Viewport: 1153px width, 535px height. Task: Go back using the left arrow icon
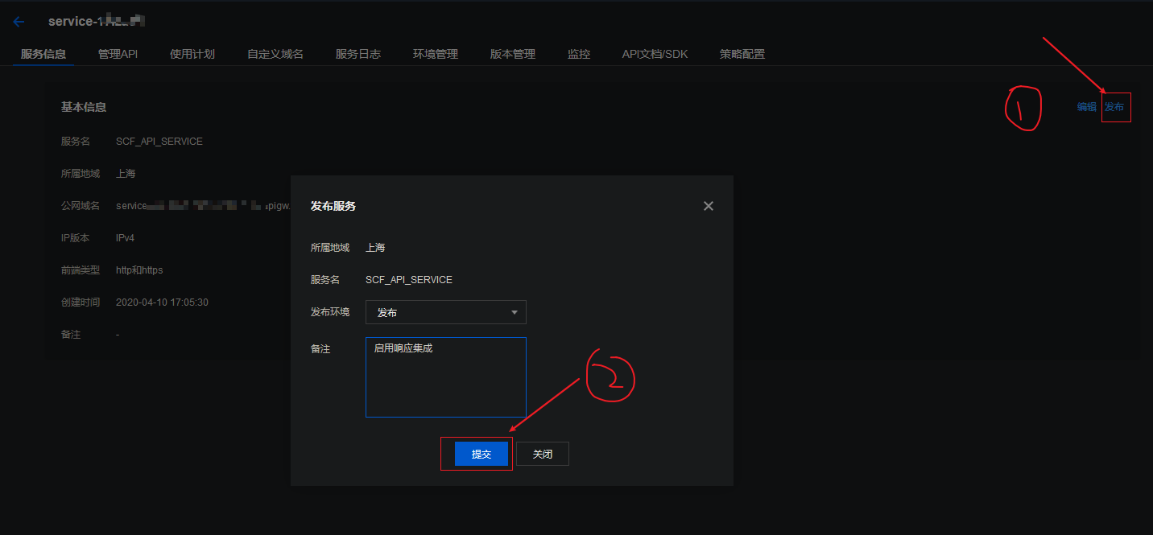tap(19, 22)
